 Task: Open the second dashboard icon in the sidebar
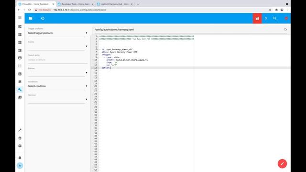tap(20, 34)
